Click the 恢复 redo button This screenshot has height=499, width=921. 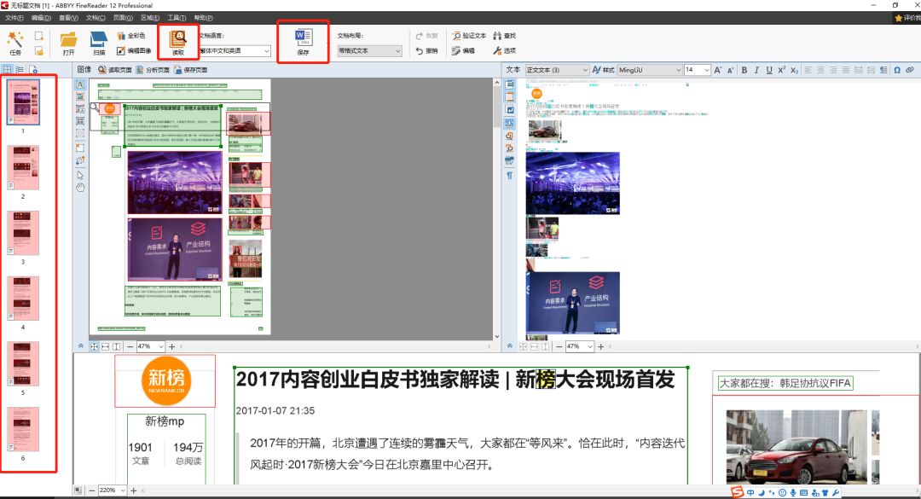click(x=427, y=36)
